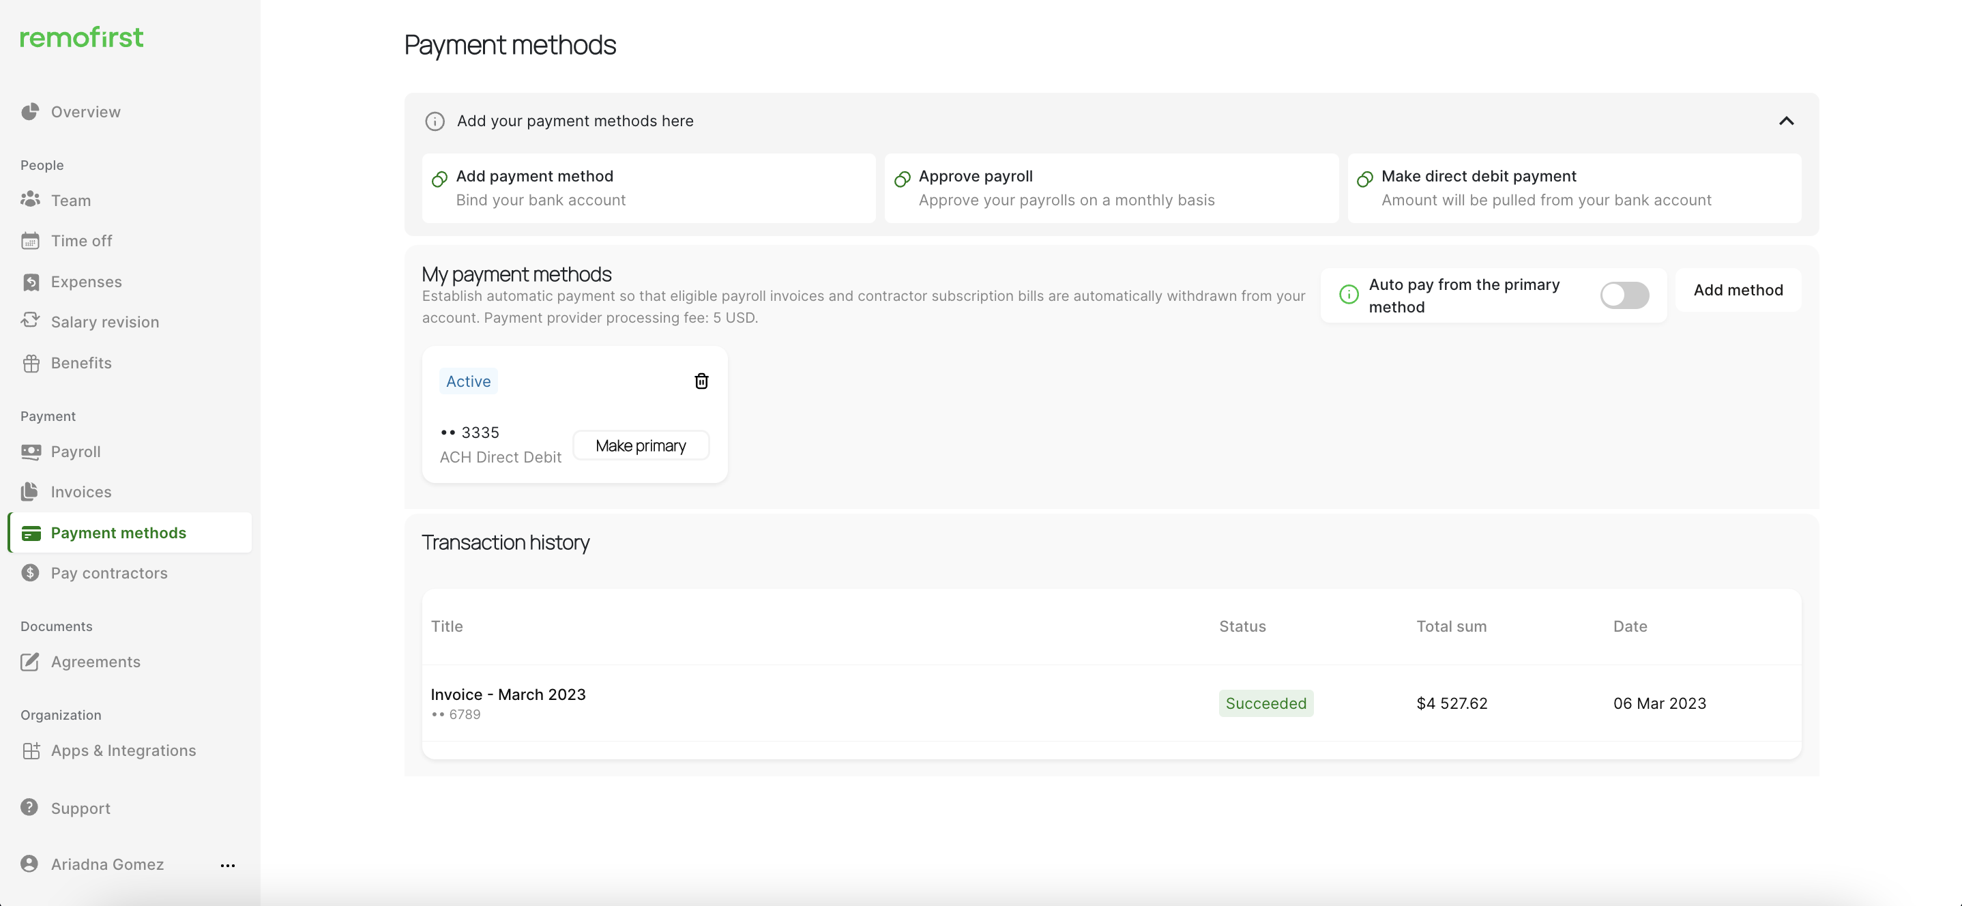Image resolution: width=1962 pixels, height=906 pixels.
Task: Open the three-dot menu beside Ariadna Gomez
Action: click(228, 865)
